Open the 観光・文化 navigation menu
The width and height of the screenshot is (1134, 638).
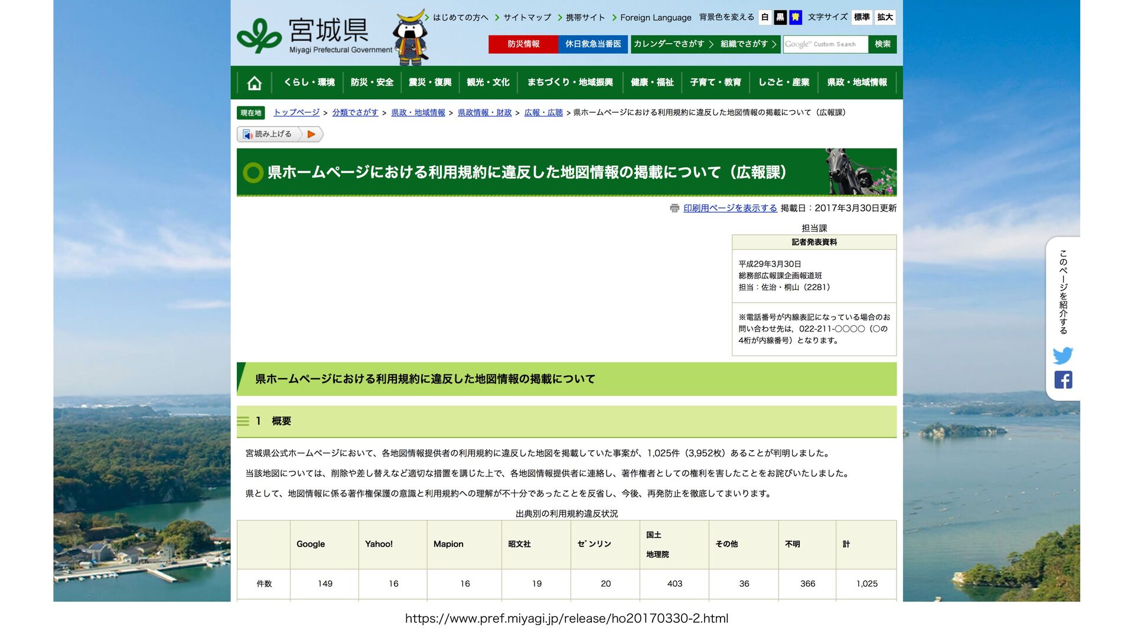coord(488,83)
